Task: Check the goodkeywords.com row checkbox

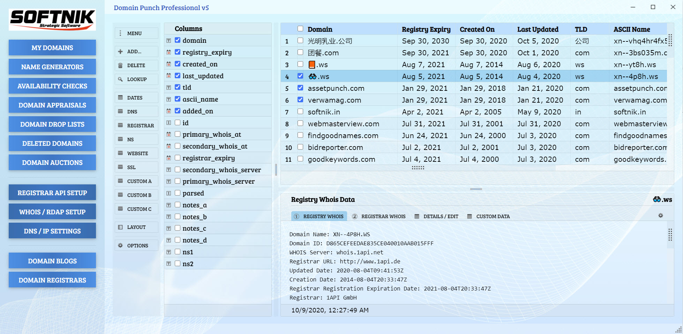Action: coord(300,159)
